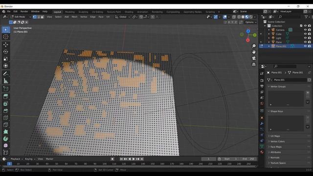Enable face select mode

tap(42, 17)
